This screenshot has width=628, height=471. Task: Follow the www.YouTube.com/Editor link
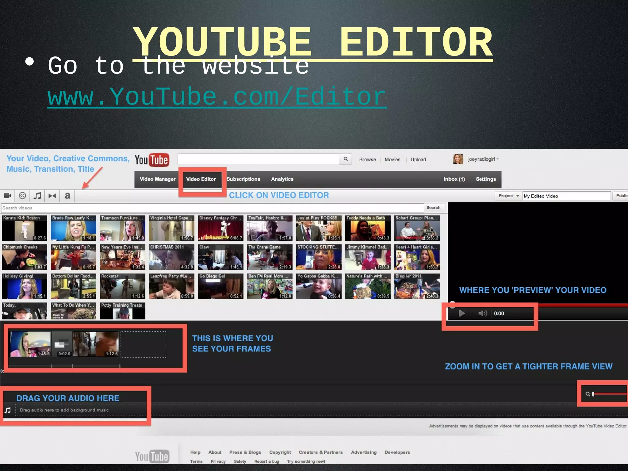(x=217, y=96)
